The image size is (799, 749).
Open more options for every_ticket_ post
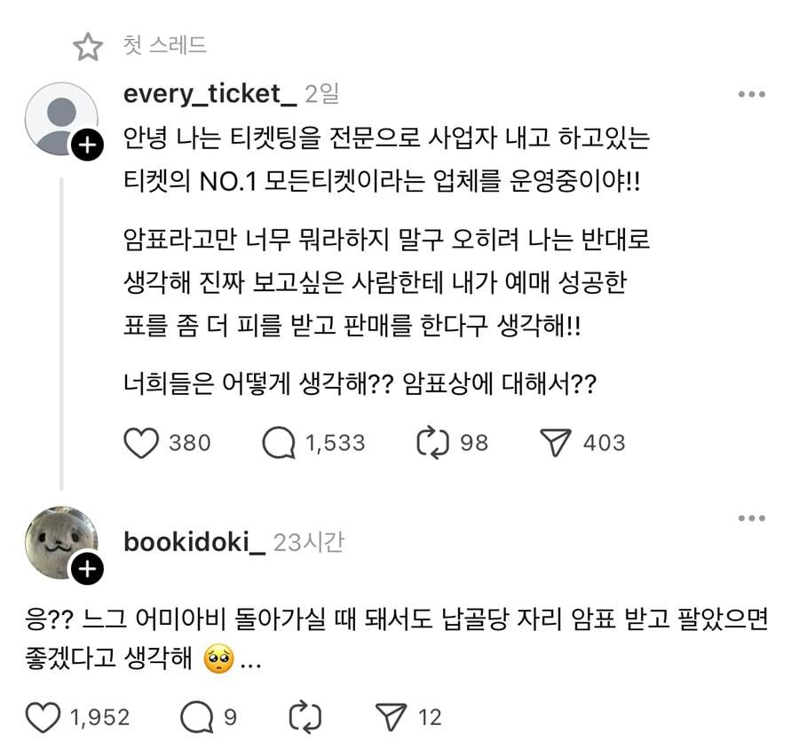(751, 95)
